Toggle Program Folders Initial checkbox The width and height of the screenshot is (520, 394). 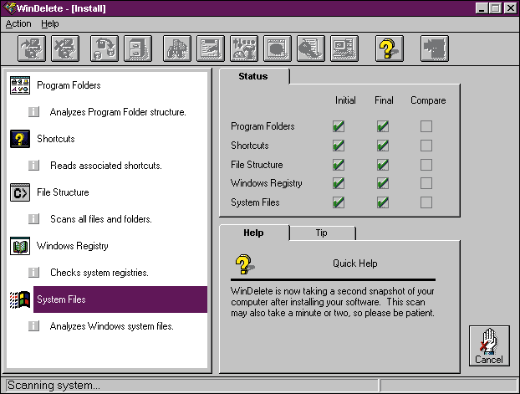[x=339, y=126]
